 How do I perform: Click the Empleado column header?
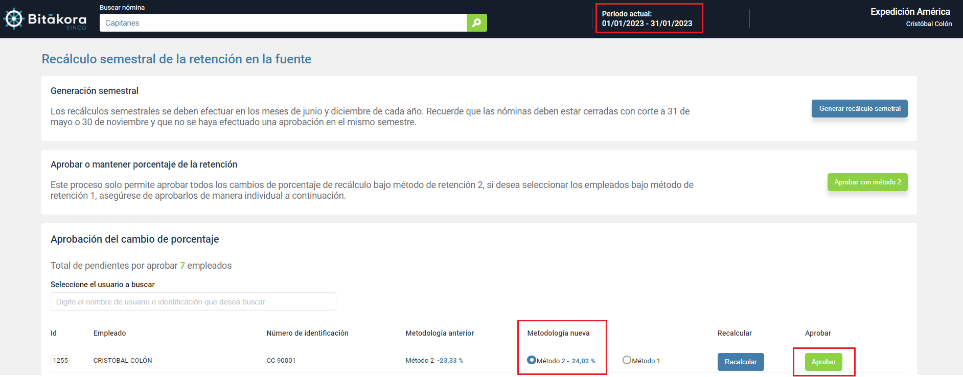point(109,333)
